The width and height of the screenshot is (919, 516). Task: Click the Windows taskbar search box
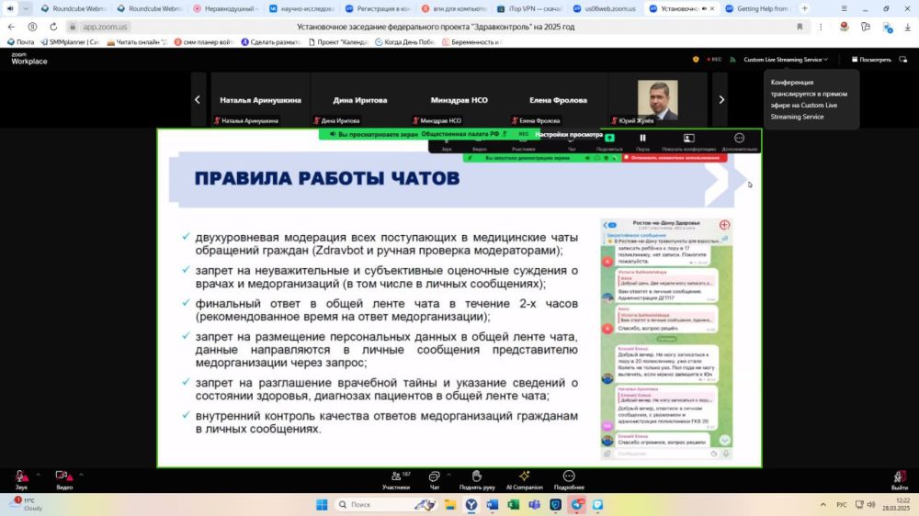[386, 505]
